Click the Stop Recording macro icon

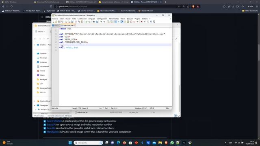point(145,21)
